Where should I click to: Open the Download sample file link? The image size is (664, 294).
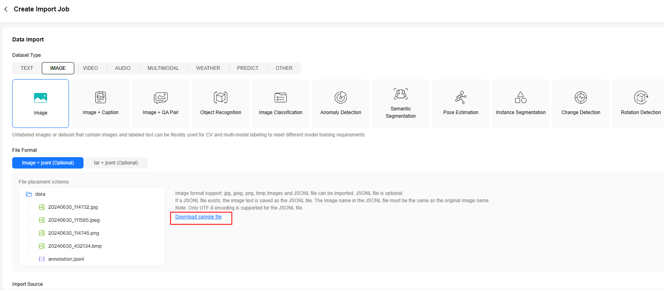(x=198, y=217)
